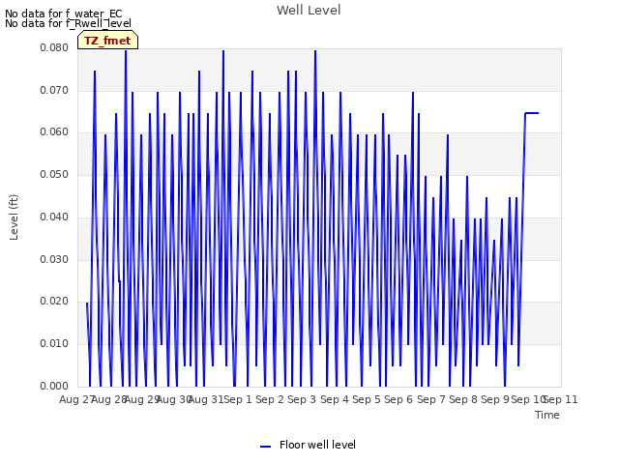The image size is (619, 464).
Task: Click the Floor well level legend text
Action: pyautogui.click(x=317, y=445)
